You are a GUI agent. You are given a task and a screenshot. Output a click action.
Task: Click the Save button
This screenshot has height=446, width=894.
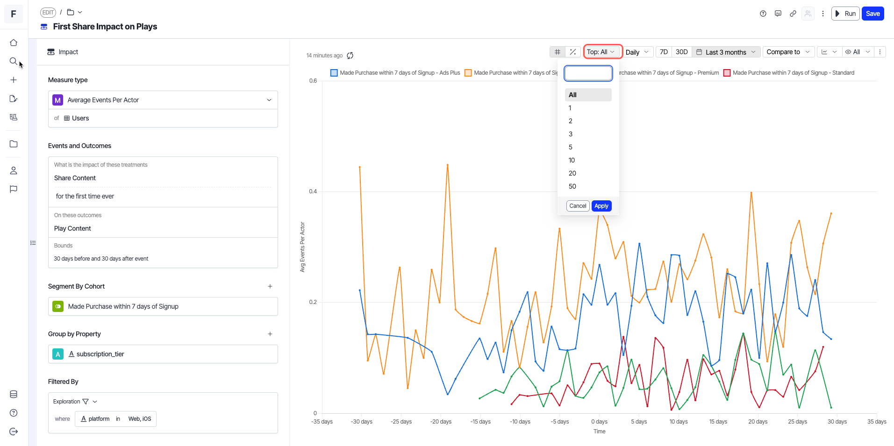873,14
